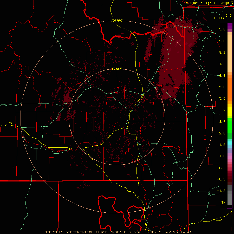The width and height of the screenshot is (234, 234).
Task: Click the 9.0 scale value
Action: pyautogui.click(x=222, y=41)
